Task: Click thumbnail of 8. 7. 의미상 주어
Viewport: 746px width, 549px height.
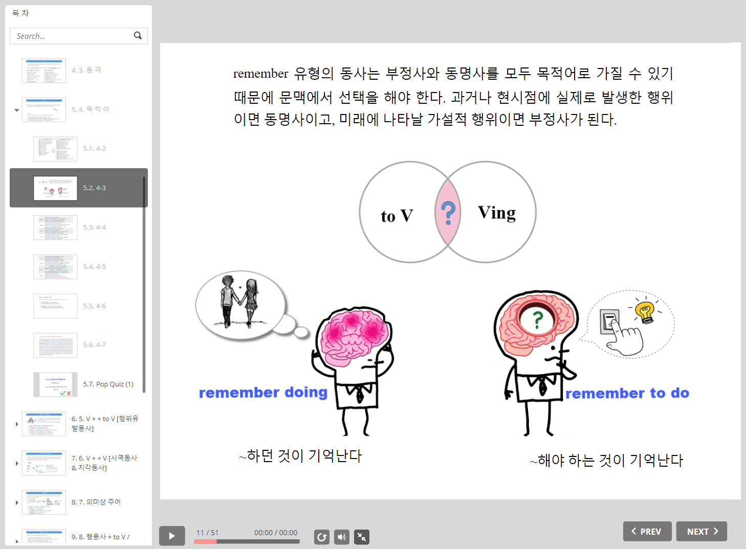Action: point(44,502)
